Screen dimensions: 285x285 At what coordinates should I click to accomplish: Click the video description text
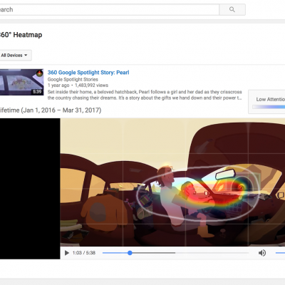coord(145,95)
